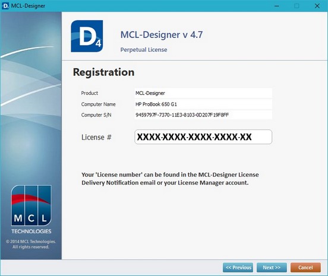Click the Registration heading

tap(103, 72)
